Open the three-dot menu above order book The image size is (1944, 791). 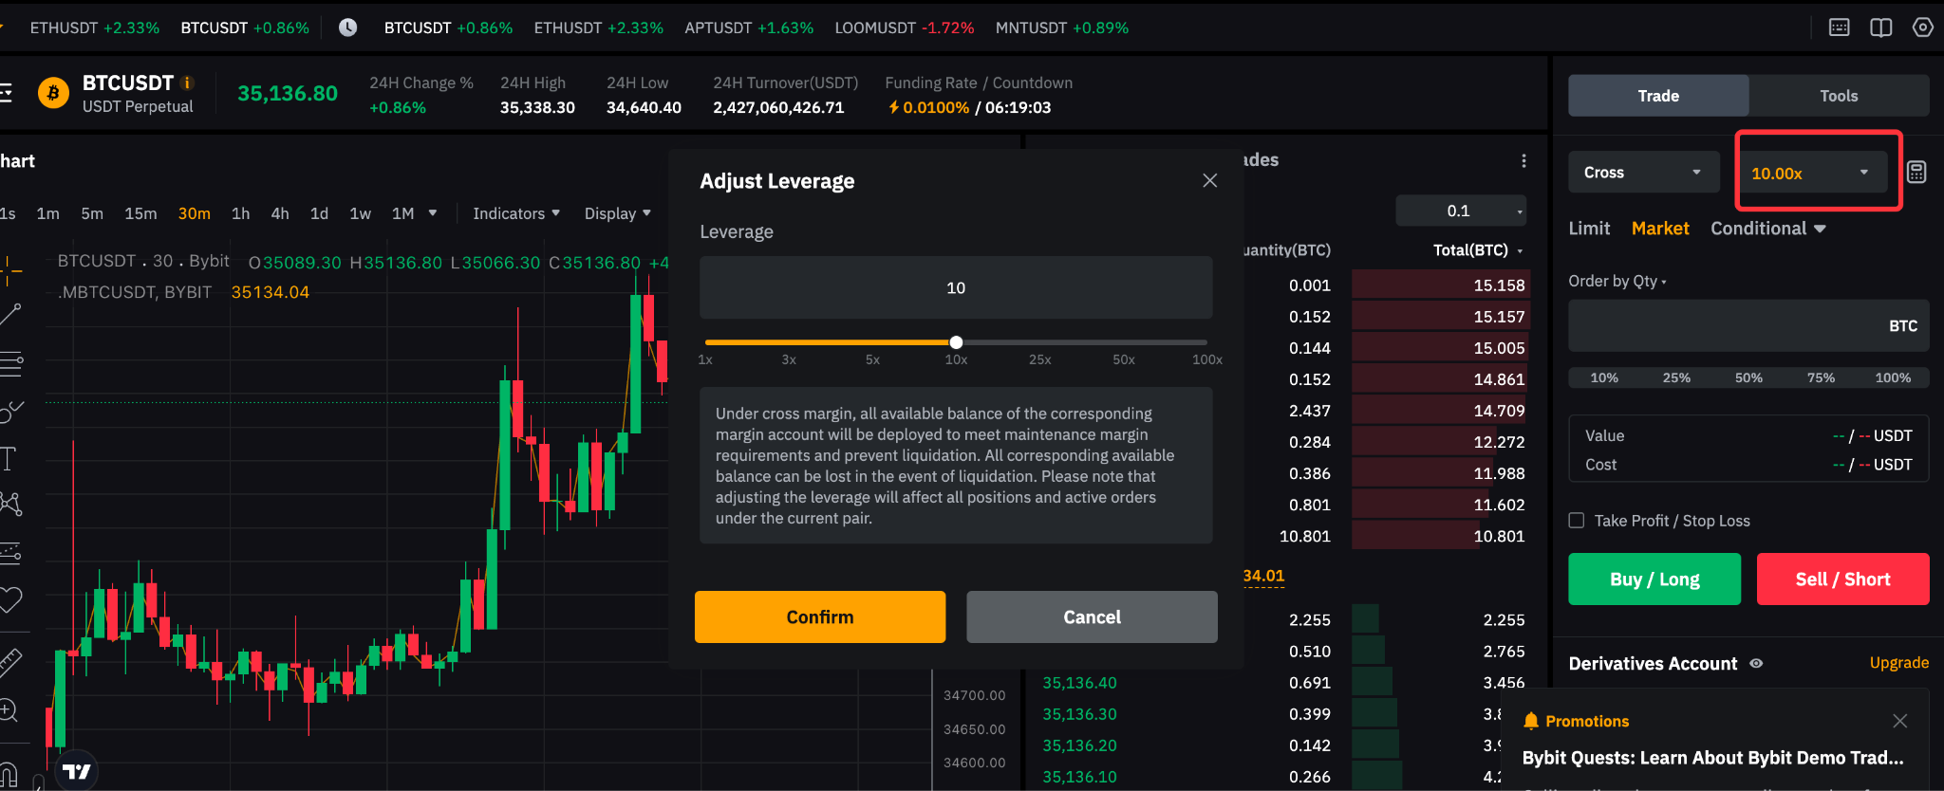1523,161
